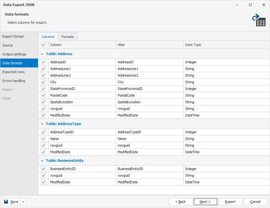Click Table: AddressType group title

click(64, 124)
